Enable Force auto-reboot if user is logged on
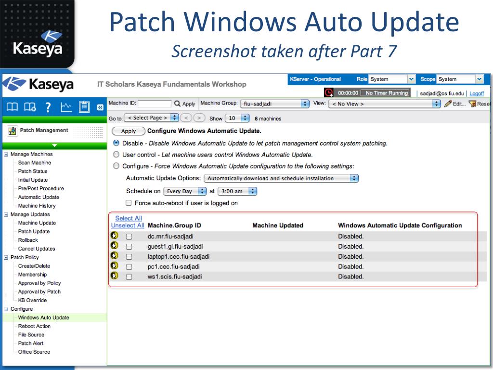The image size is (493, 370). coord(129,203)
